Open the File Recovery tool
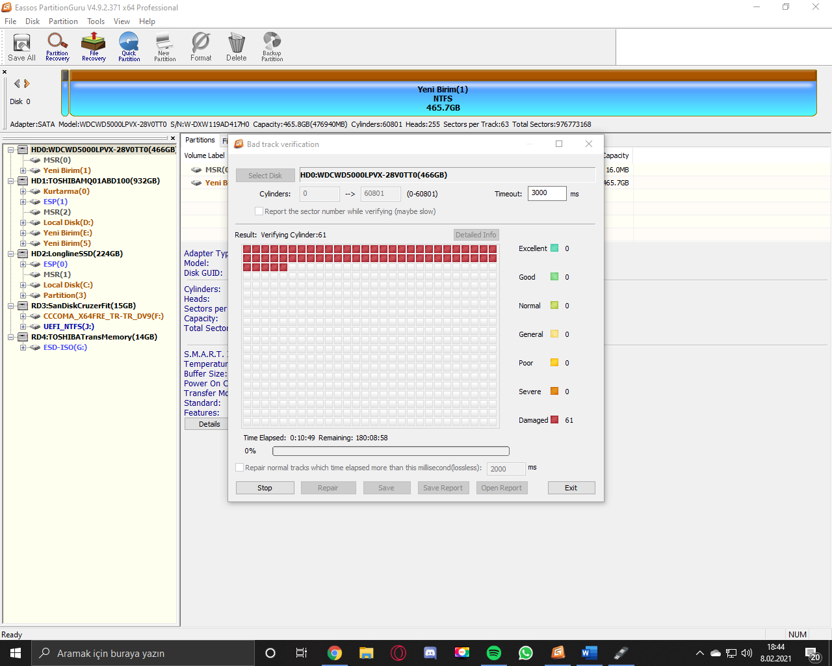832x666 pixels. (94, 47)
